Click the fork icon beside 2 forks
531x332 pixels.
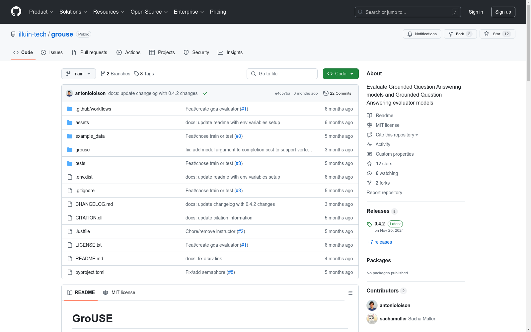(x=369, y=183)
